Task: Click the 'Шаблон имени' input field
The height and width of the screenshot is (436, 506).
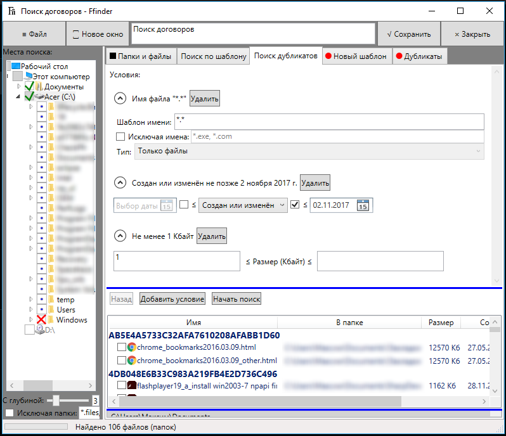Action: pos(329,122)
